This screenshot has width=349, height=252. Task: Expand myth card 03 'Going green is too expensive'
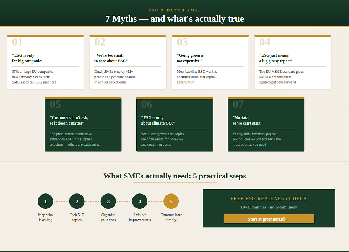coord(210,61)
